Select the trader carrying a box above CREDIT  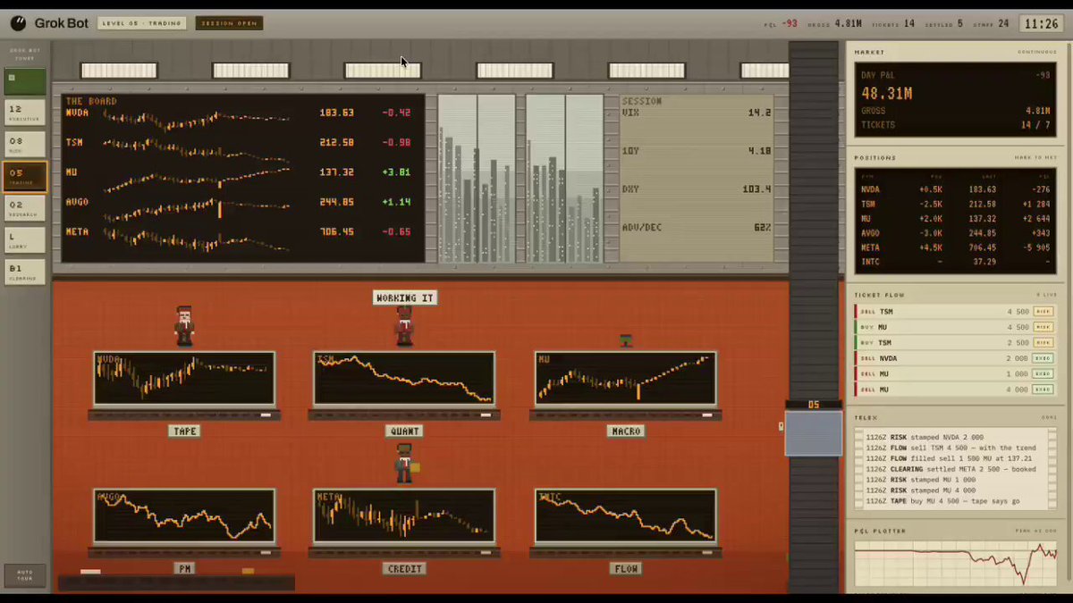[406, 463]
